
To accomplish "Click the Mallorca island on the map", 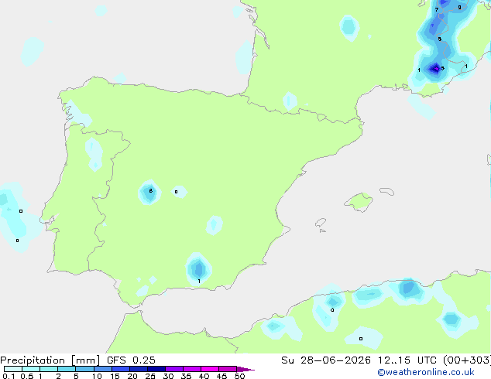I will [359, 202].
